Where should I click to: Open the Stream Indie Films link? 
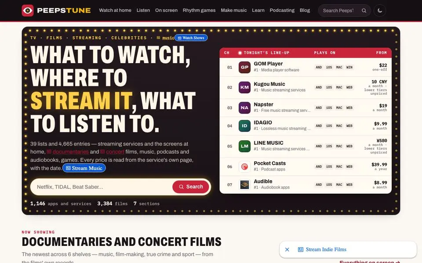pyautogui.click(x=326, y=249)
